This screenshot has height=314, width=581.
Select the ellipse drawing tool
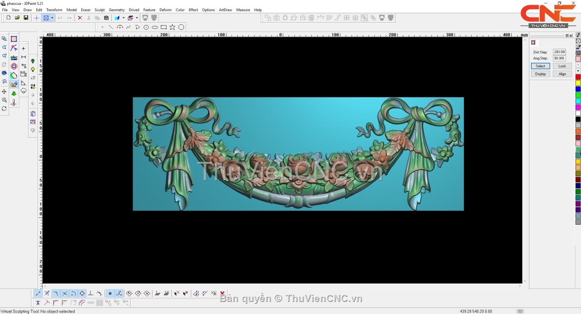point(155,27)
